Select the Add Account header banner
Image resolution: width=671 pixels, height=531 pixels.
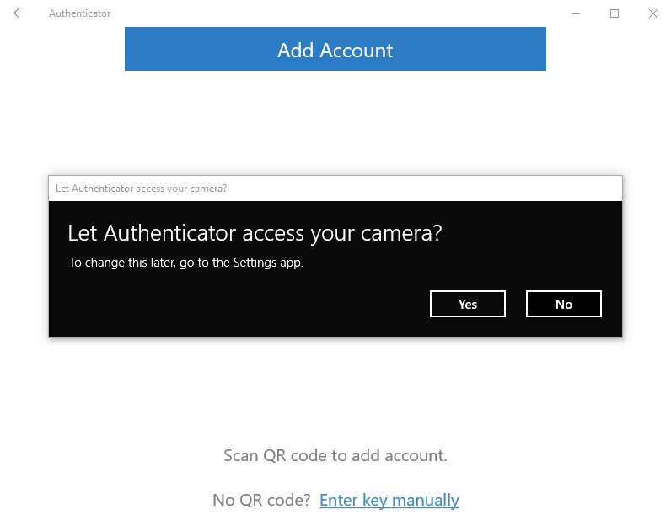335,49
